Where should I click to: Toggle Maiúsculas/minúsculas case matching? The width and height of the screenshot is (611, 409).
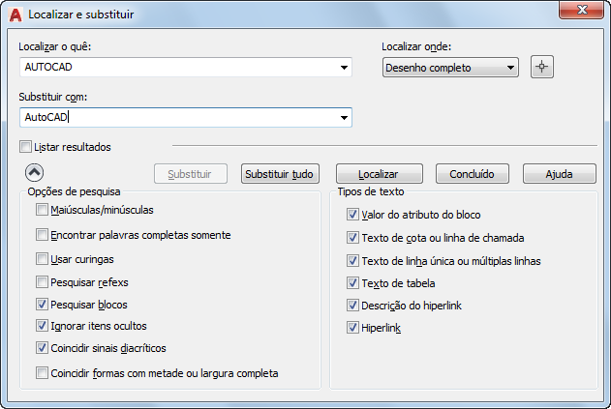pyautogui.click(x=42, y=210)
